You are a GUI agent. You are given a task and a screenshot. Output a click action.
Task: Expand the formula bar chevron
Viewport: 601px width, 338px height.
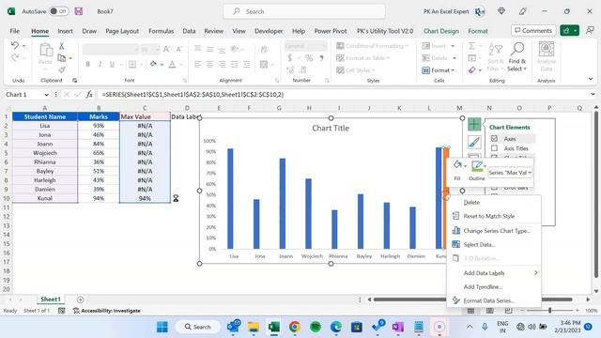593,94
